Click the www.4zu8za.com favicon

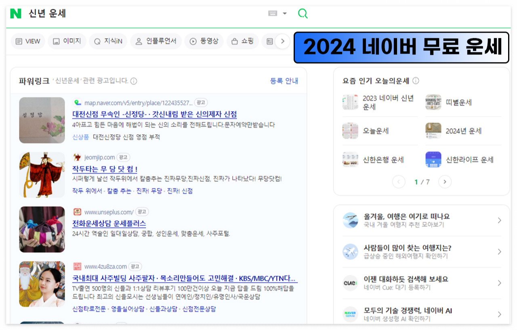click(77, 267)
